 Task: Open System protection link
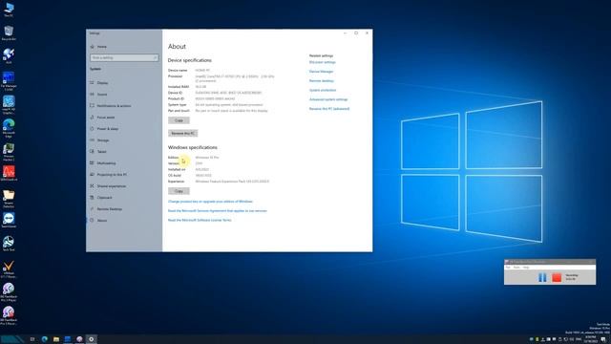323,90
